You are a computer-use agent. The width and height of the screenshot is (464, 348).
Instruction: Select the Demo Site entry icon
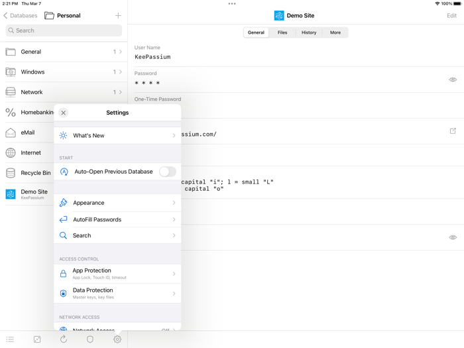(x=11, y=194)
